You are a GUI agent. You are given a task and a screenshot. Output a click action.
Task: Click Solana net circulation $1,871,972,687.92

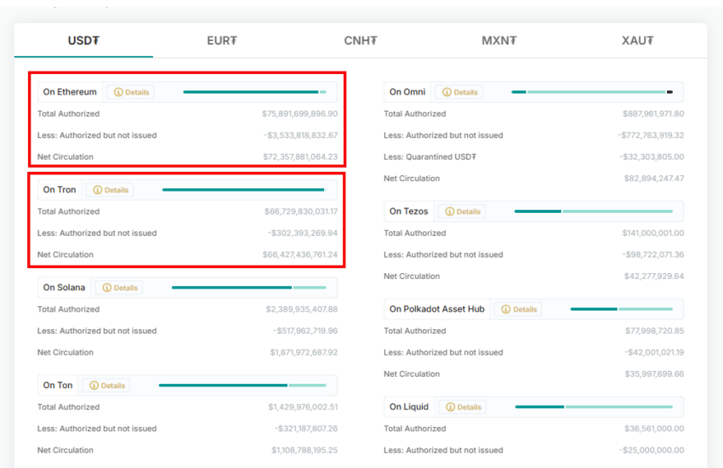click(304, 353)
